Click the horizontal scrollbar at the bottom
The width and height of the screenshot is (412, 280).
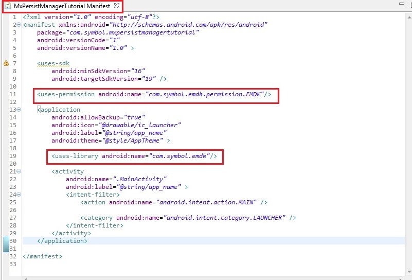pyautogui.click(x=206, y=278)
